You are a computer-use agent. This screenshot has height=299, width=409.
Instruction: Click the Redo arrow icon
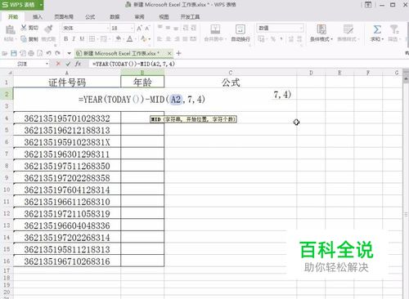tap(57, 53)
